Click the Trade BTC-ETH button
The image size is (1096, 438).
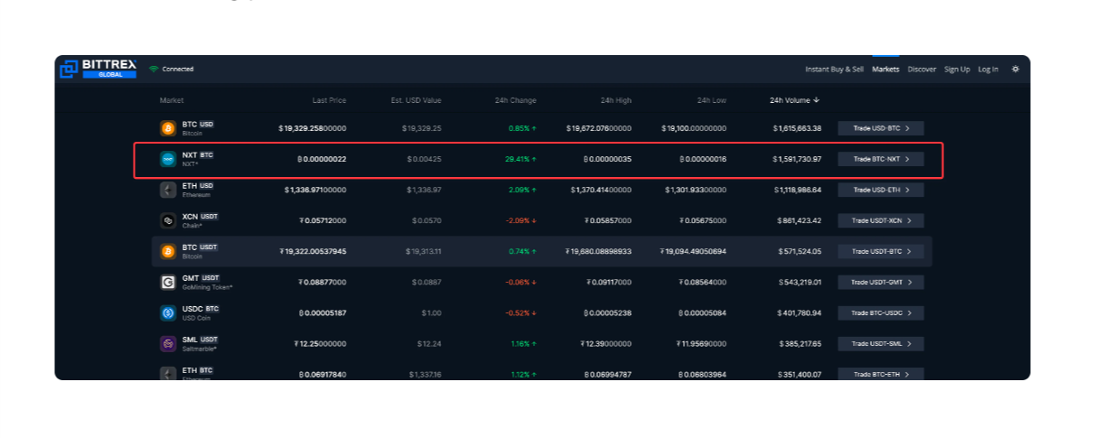881,374
